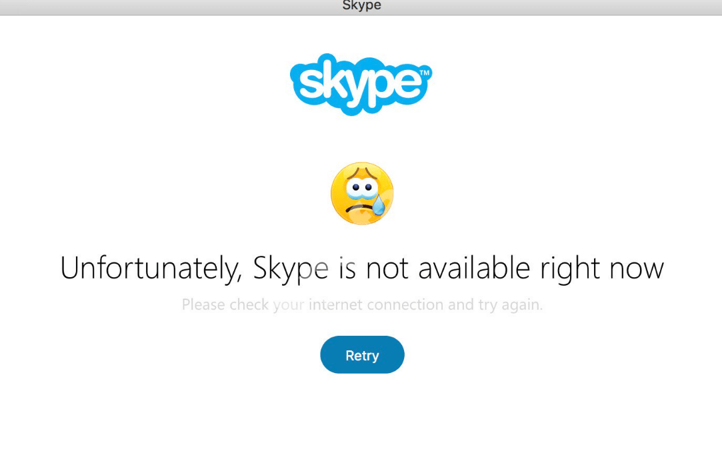
Task: Click the blue Skype cloud logo
Action: (x=361, y=83)
